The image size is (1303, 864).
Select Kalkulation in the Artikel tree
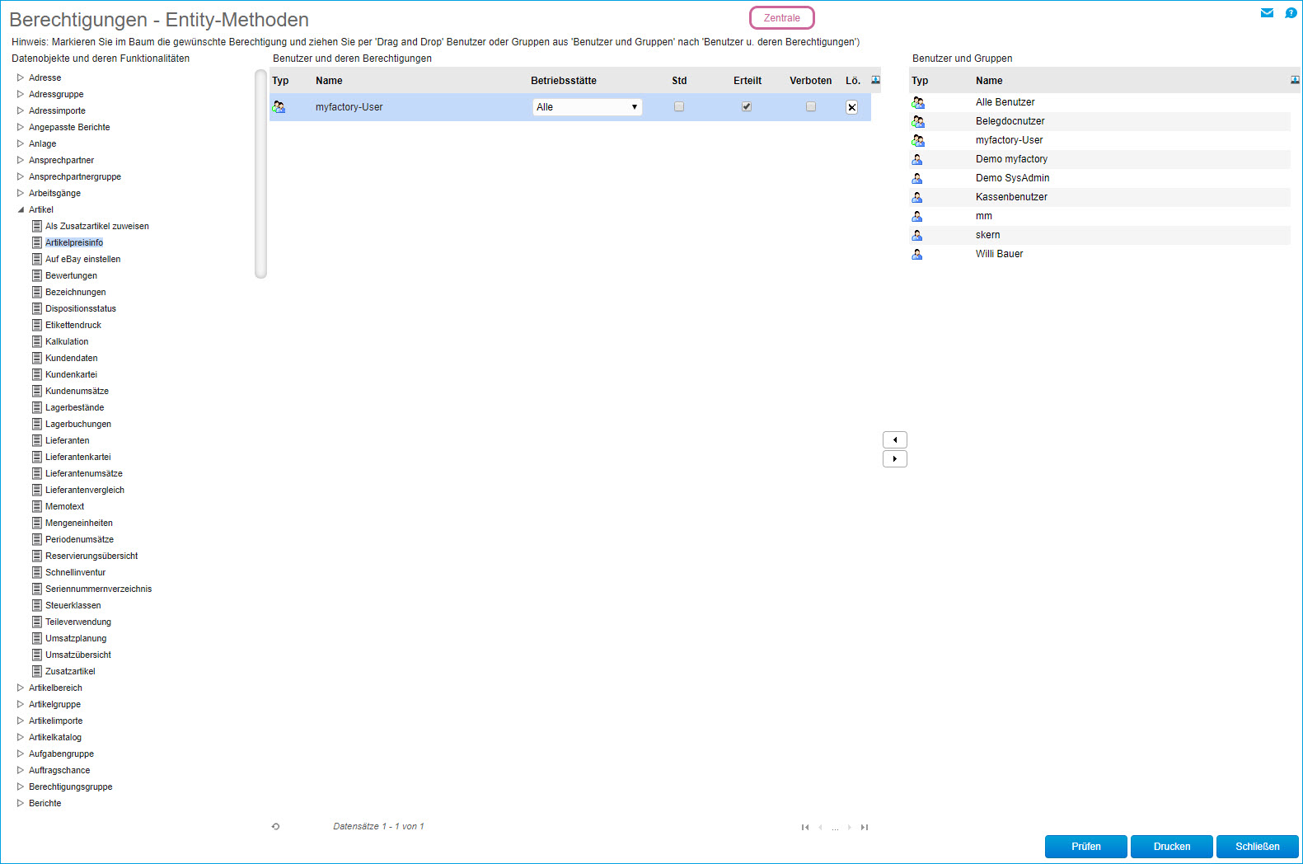pos(67,341)
